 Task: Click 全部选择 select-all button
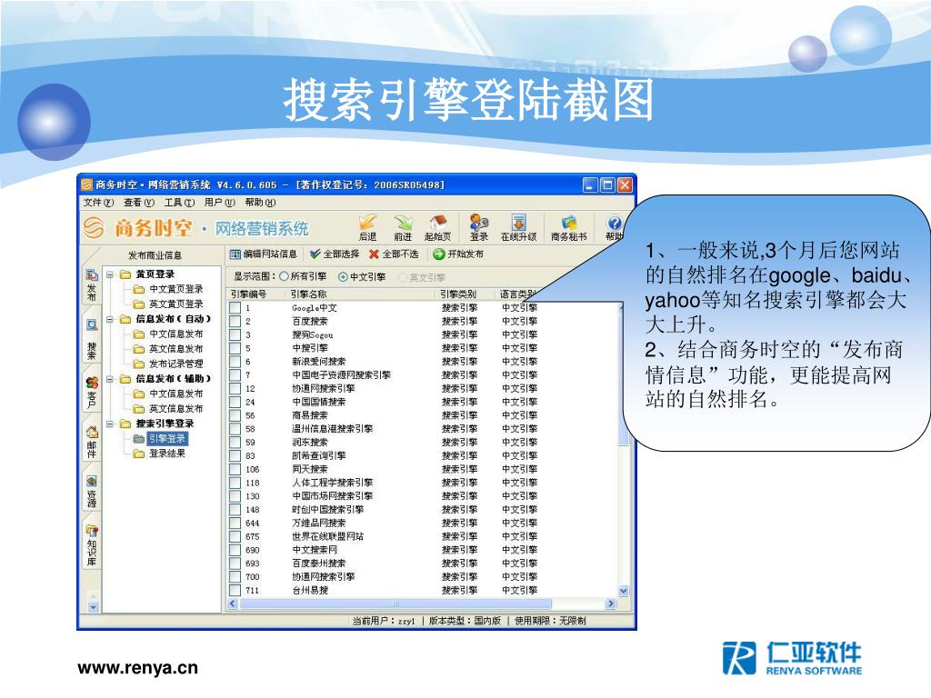335,254
